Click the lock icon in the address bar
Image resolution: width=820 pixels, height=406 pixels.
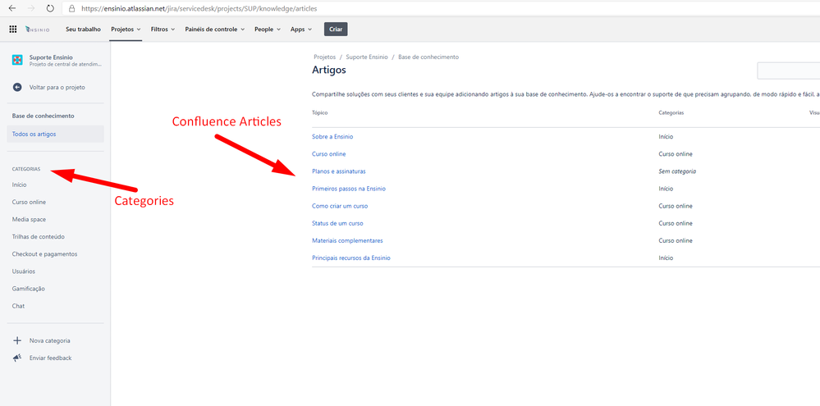click(x=71, y=8)
